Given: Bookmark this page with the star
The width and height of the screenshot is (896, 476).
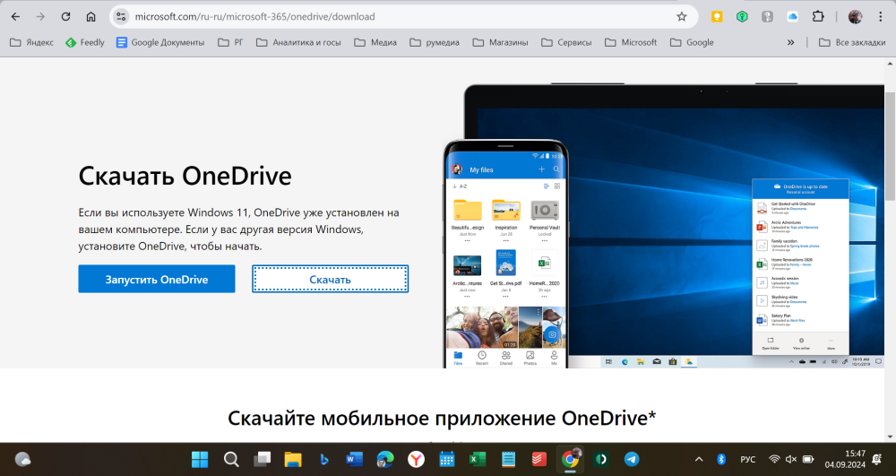Looking at the screenshot, I should point(682,16).
